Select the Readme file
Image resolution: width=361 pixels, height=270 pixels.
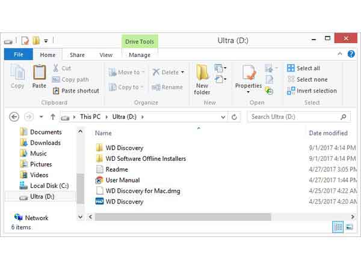click(112, 169)
